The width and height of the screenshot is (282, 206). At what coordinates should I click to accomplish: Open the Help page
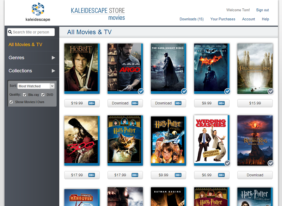click(265, 19)
